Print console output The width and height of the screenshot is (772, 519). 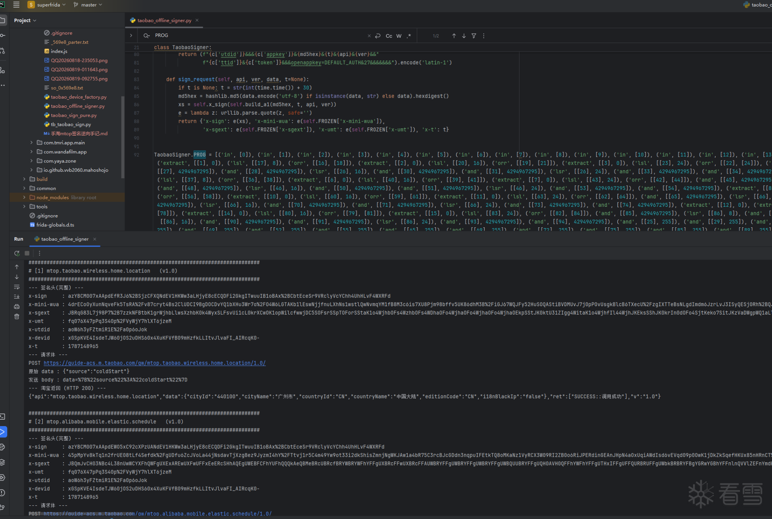click(x=16, y=307)
